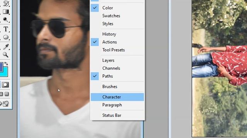Show the Swatches palette

(117, 16)
